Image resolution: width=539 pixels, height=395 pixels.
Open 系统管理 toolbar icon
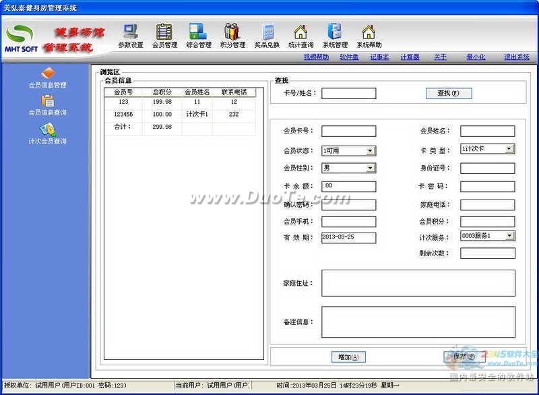[x=335, y=32]
